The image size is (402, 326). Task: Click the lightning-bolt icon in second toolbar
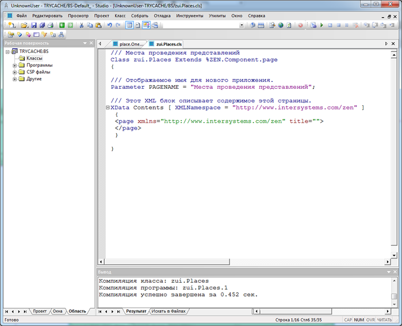pos(44,35)
